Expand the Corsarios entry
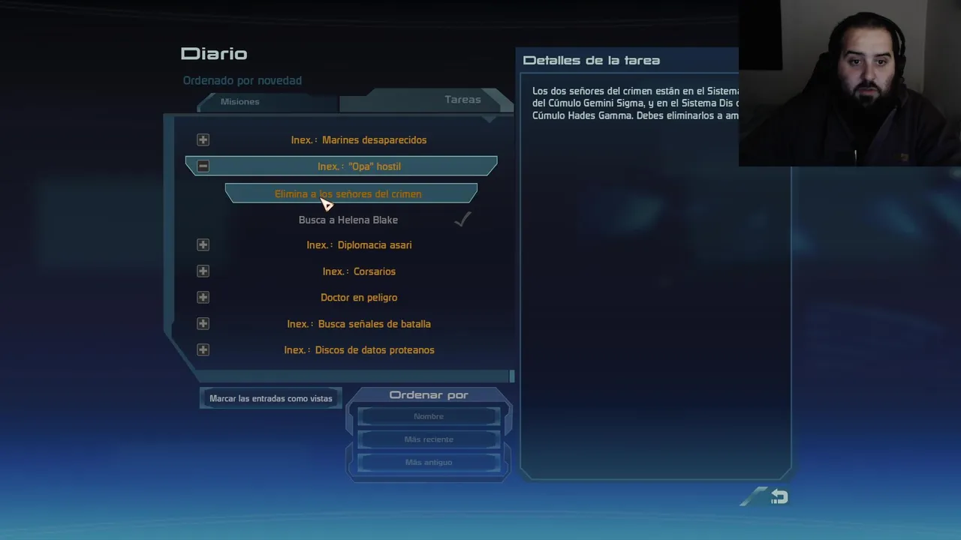 203,271
